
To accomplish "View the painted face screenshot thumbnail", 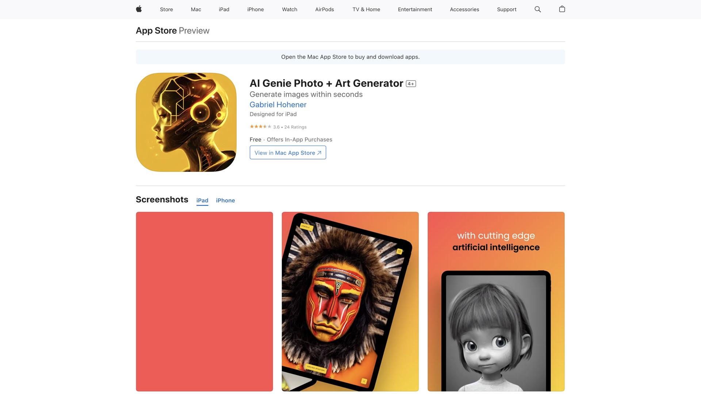I will [350, 302].
